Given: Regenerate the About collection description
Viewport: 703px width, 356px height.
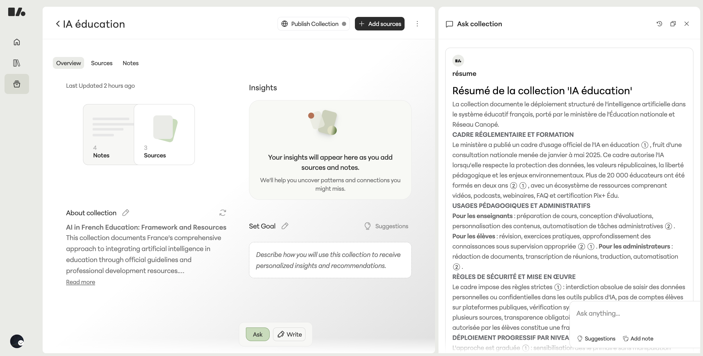Looking at the screenshot, I should (223, 213).
